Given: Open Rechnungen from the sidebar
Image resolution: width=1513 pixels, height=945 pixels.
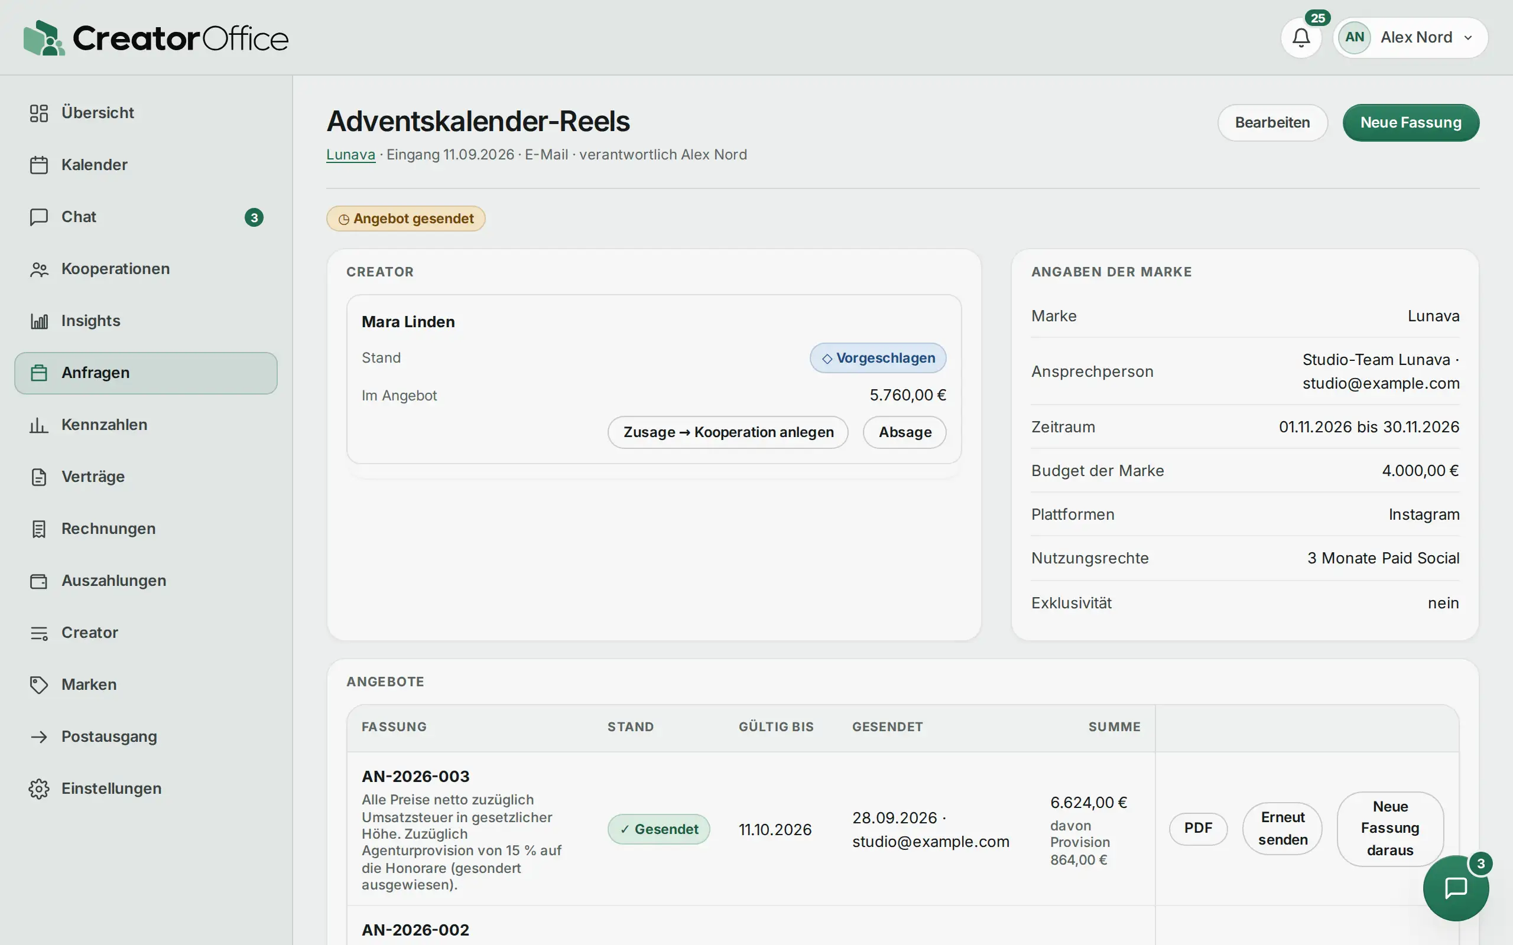Looking at the screenshot, I should [145, 529].
